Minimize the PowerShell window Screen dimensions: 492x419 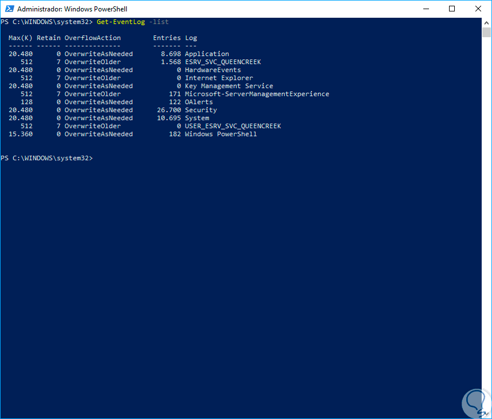tap(426, 9)
